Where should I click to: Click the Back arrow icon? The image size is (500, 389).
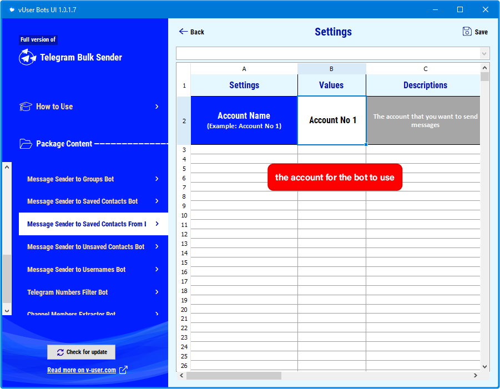point(183,31)
